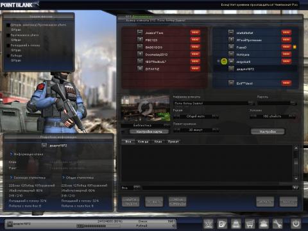
Task: Click the Настройки карты button
Action: (x=149, y=132)
